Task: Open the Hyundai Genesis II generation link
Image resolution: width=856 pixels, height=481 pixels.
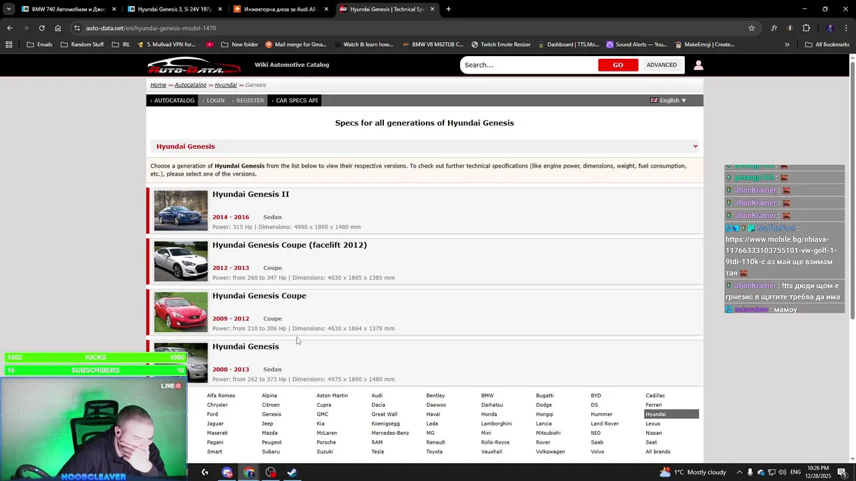Action: [x=251, y=194]
